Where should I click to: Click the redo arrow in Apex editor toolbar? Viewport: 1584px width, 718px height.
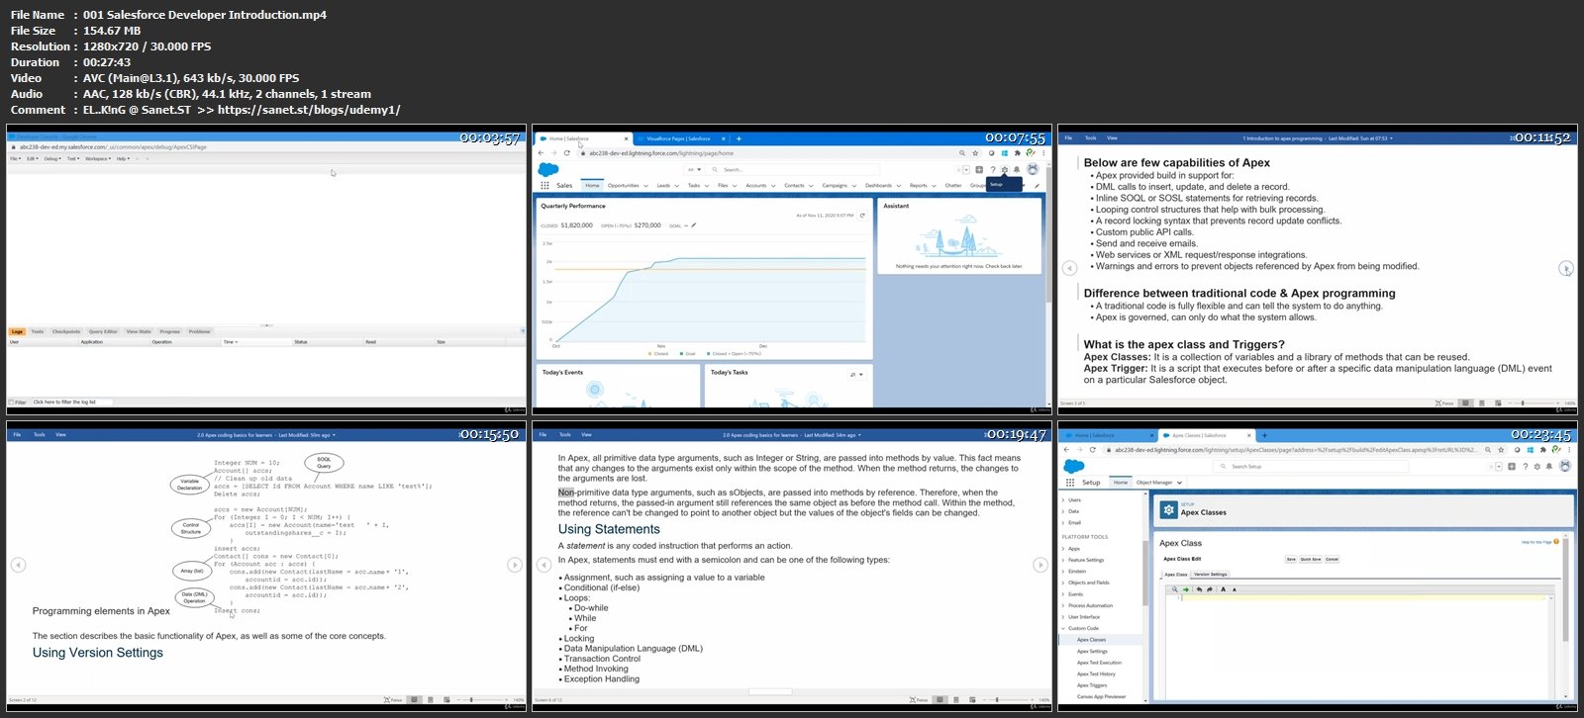1210,589
